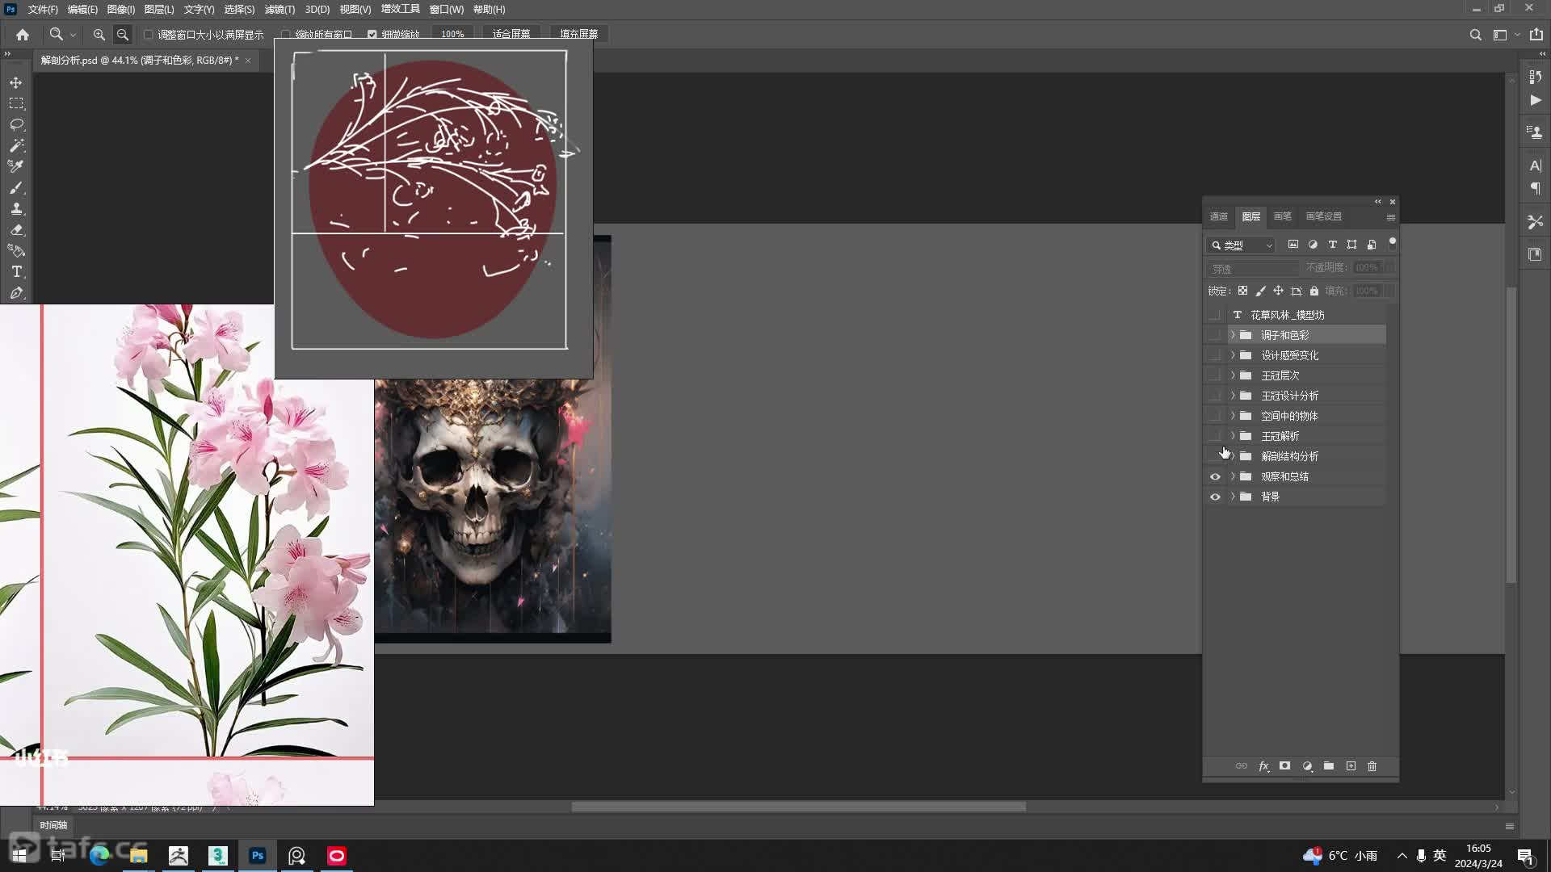Open the 文件(F) menu
The width and height of the screenshot is (1551, 872).
tap(43, 9)
